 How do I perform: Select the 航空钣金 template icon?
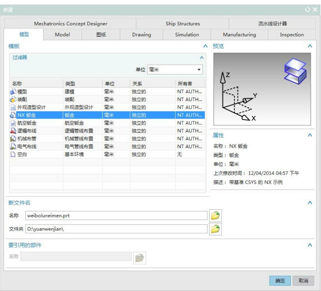pos(13,123)
